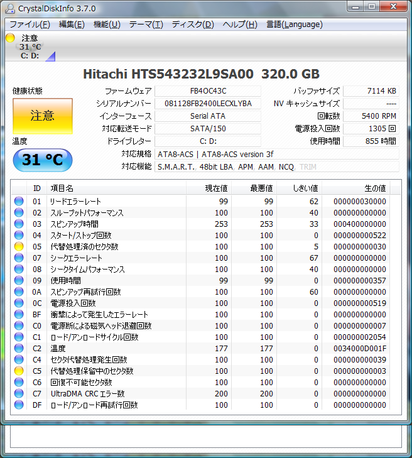Screen dimensions: 412x458
Task: Click the AAM feature label
Action: tap(266, 166)
